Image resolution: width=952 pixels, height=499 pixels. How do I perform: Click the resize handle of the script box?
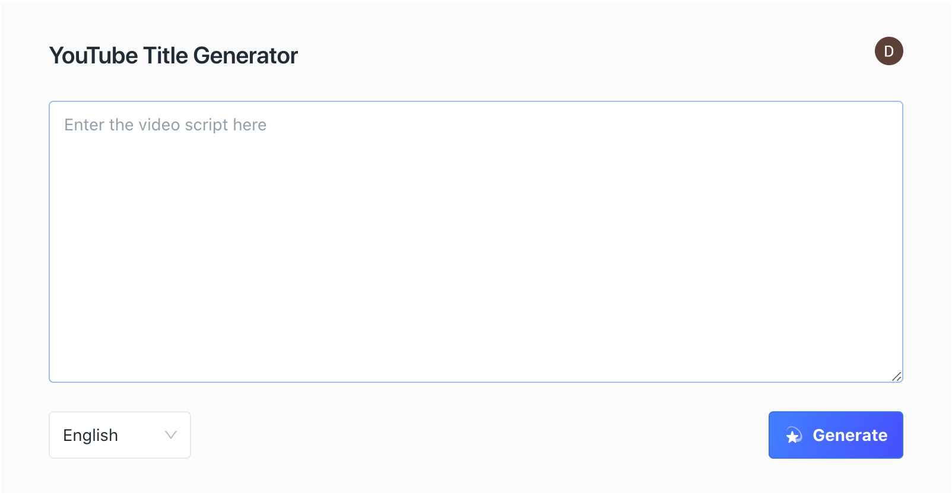tap(897, 376)
